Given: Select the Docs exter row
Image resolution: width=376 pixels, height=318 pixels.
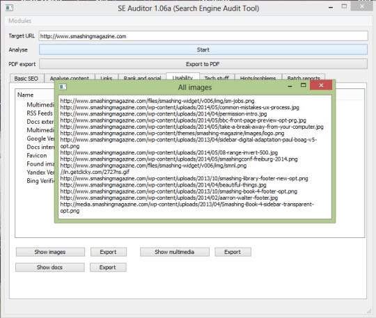Looking at the screenshot, I should tap(40, 122).
